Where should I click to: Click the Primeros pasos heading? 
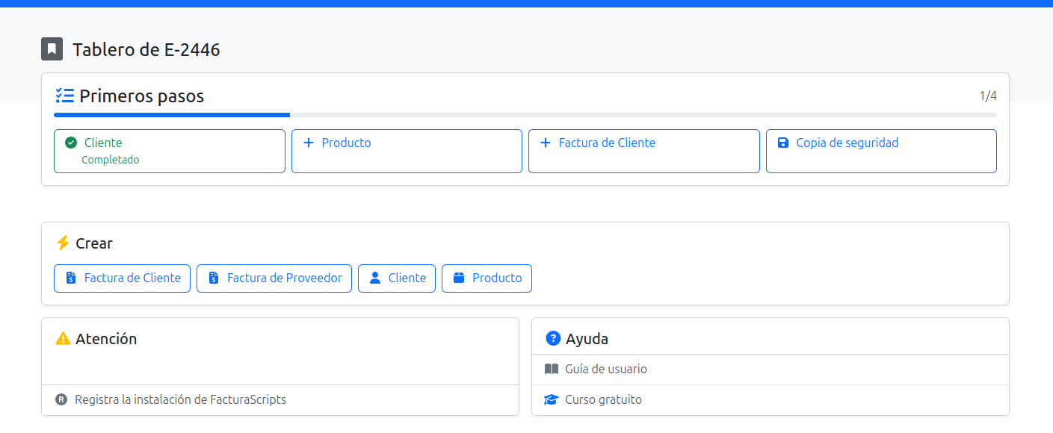[x=141, y=96]
